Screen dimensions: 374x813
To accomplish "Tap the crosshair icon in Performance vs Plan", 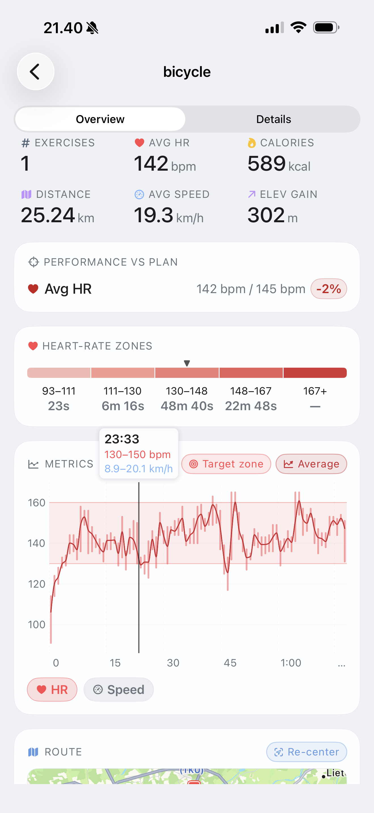I will point(33,262).
